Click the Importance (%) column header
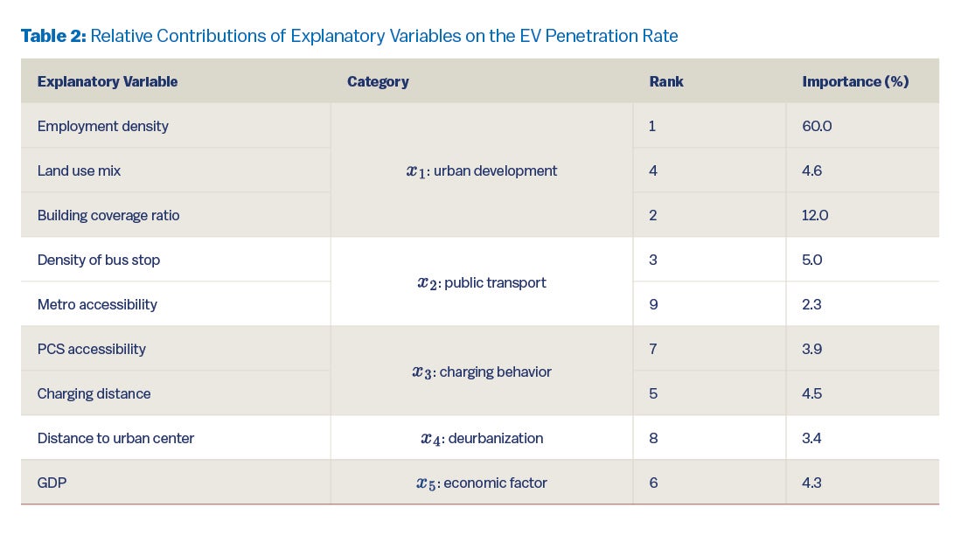This screenshot has width=961, height=535. pyautogui.click(x=855, y=81)
